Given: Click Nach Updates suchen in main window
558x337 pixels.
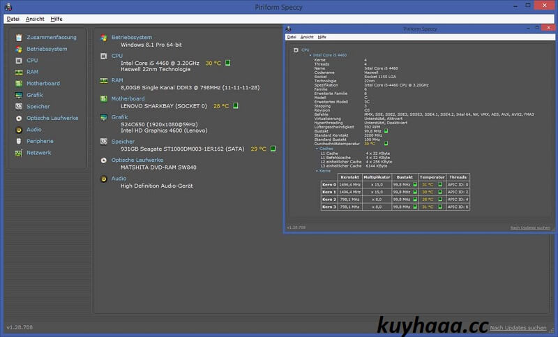Looking at the screenshot, I should [x=518, y=328].
